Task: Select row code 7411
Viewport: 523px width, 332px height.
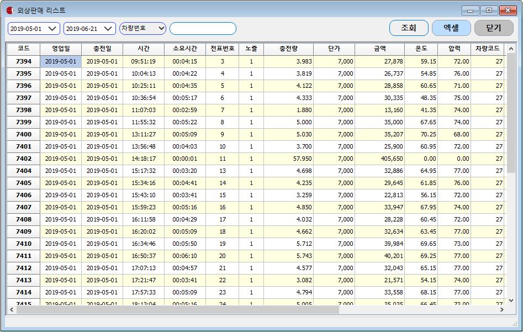Action: (24, 256)
